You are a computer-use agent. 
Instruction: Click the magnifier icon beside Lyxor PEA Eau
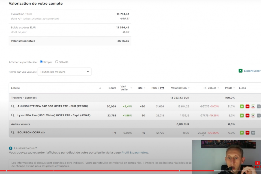coord(13,115)
